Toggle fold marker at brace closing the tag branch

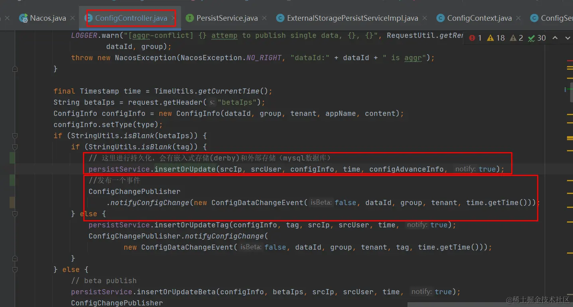pyautogui.click(x=15, y=258)
